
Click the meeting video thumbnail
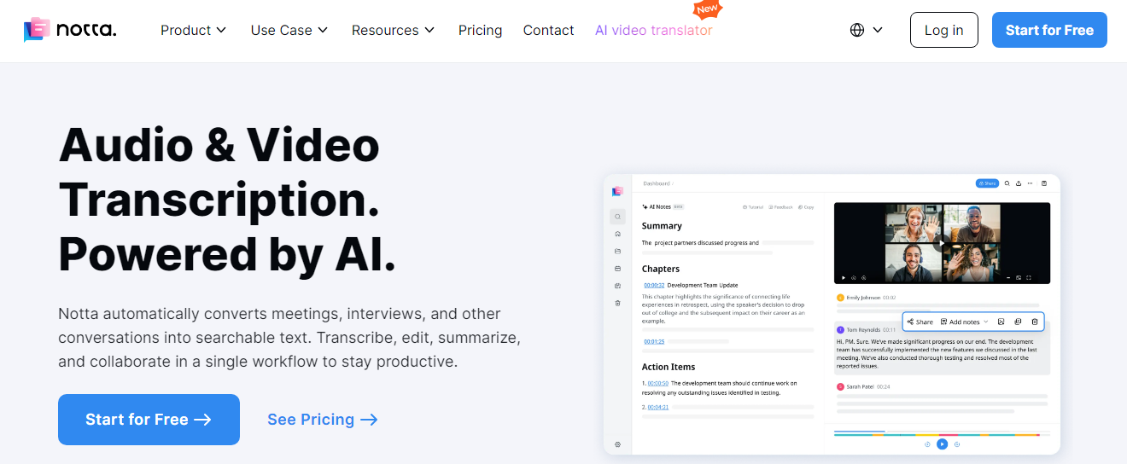click(942, 243)
